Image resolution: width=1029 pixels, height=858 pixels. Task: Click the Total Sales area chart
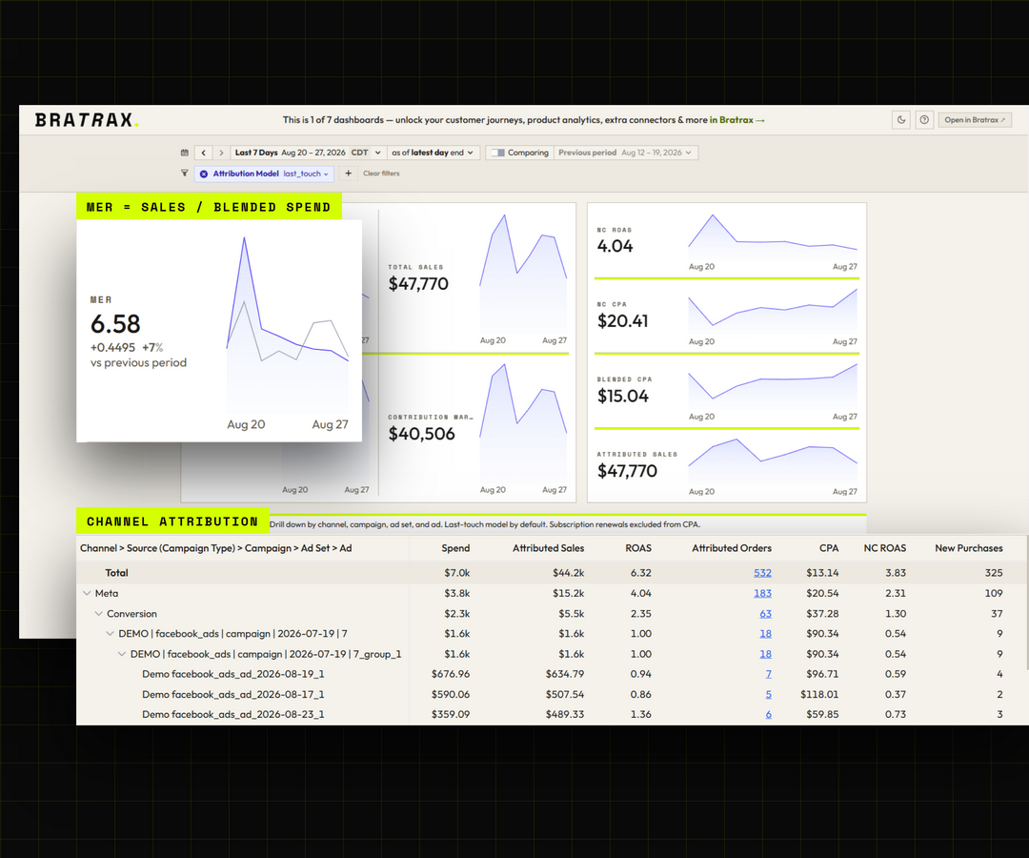523,275
